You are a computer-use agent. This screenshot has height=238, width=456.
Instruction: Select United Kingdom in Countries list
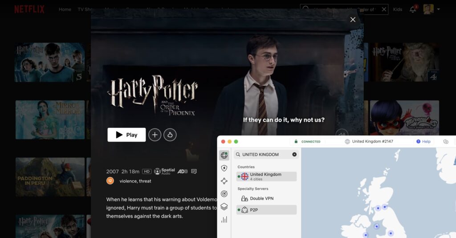(x=266, y=176)
